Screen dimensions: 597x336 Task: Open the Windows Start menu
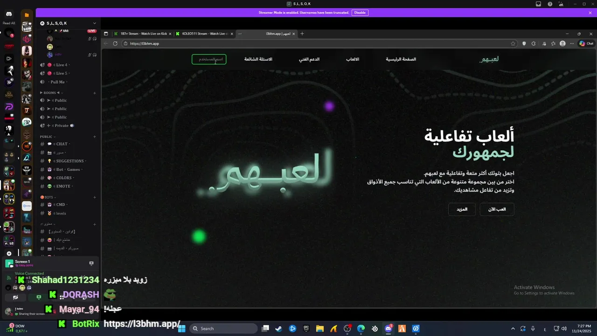pos(182,329)
